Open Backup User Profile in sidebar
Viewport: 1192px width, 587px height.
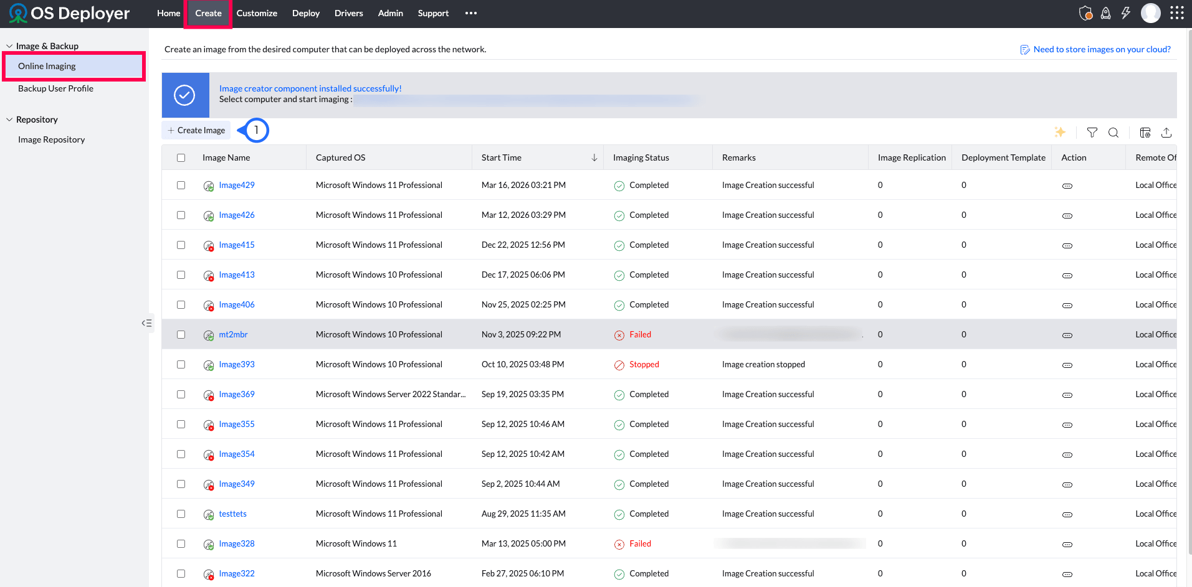pyautogui.click(x=55, y=88)
